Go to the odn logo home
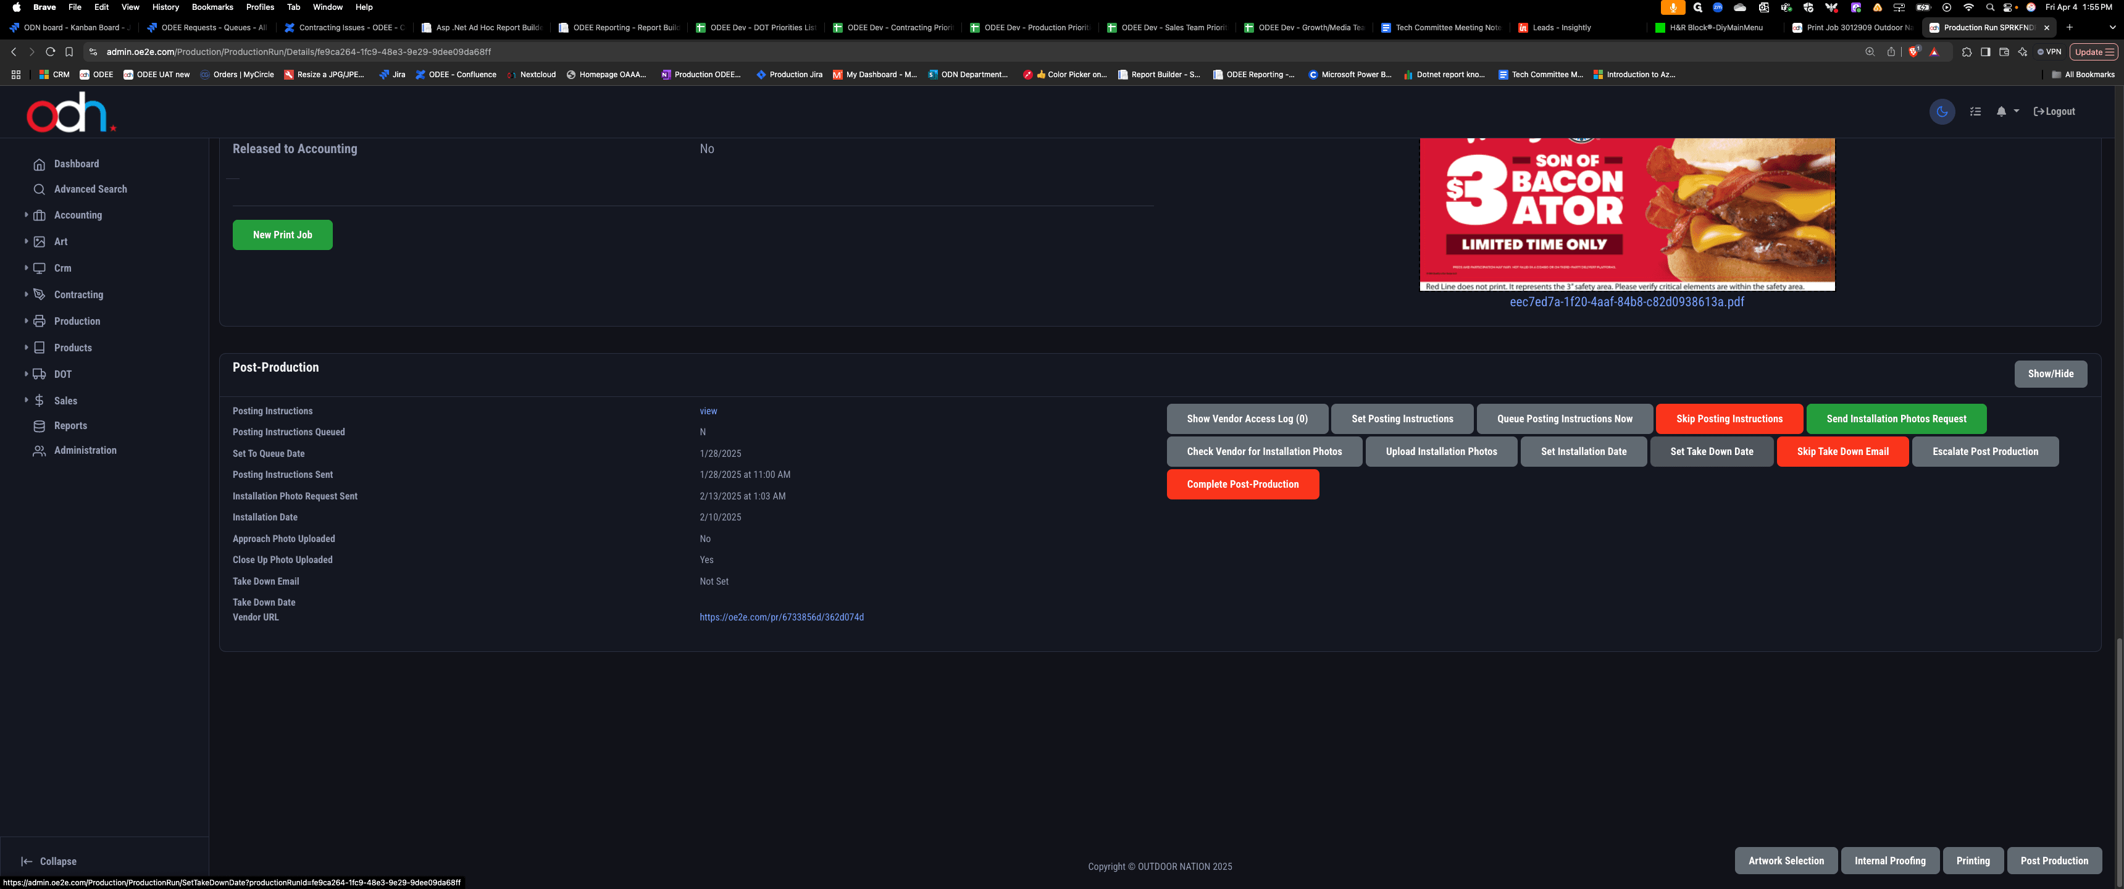 pyautogui.click(x=70, y=112)
